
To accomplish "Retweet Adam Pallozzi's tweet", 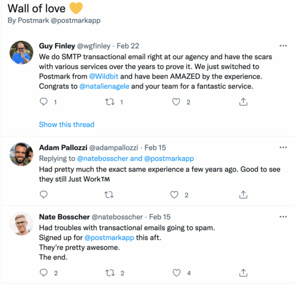I will point(109,195).
